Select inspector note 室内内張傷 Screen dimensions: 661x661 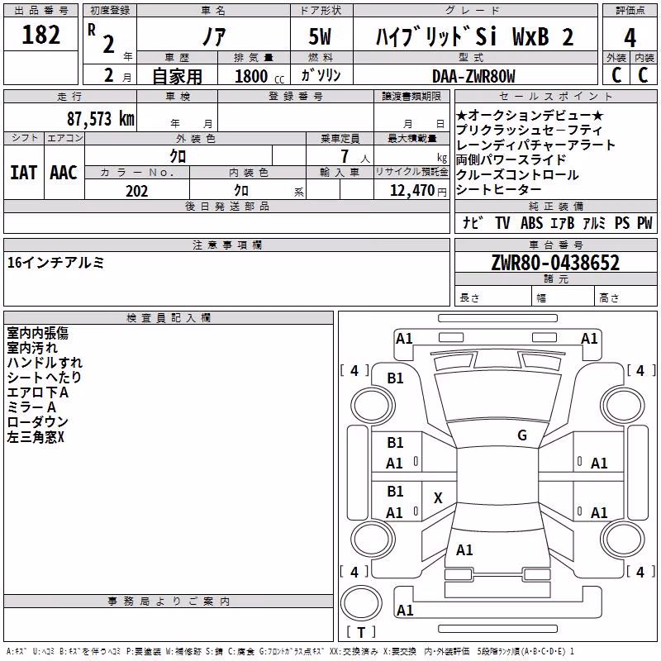[37, 333]
